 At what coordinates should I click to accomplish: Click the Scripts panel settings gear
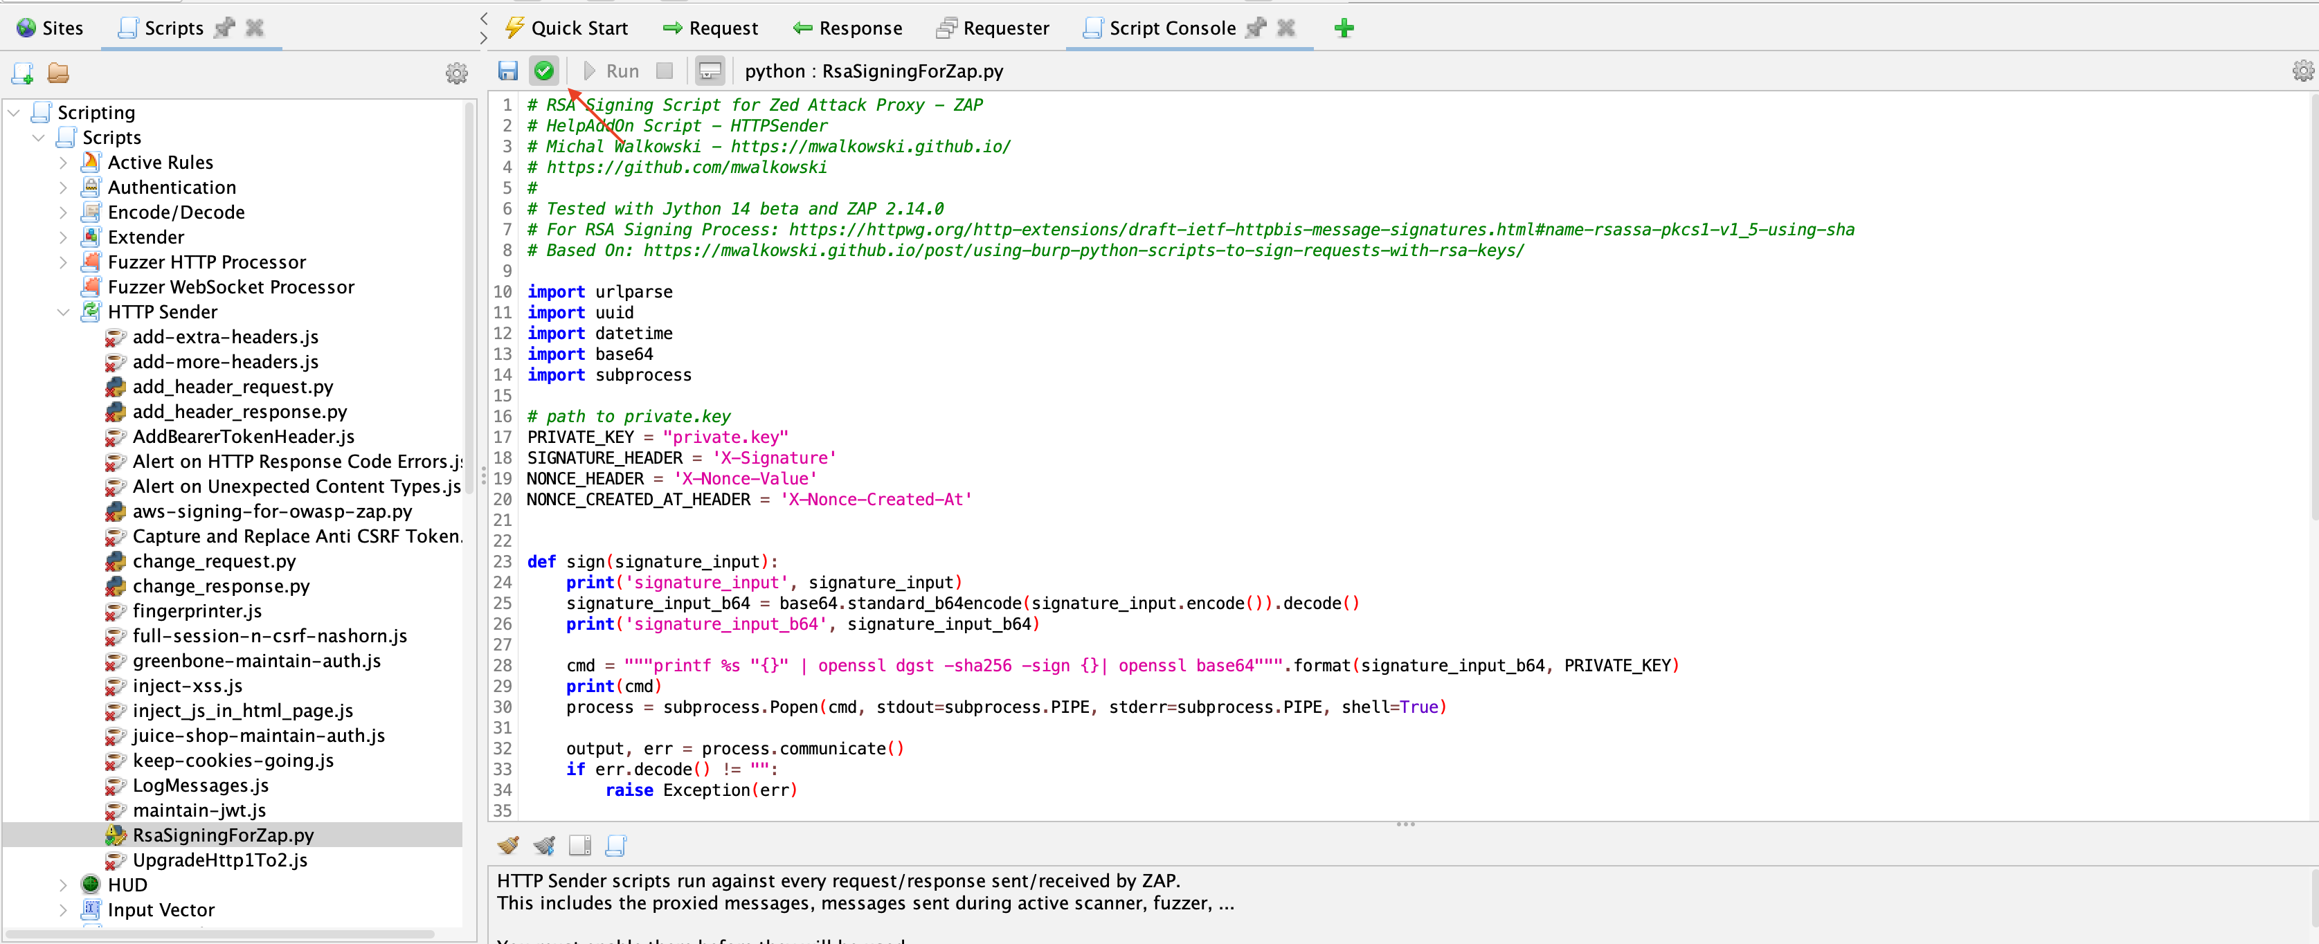457,73
